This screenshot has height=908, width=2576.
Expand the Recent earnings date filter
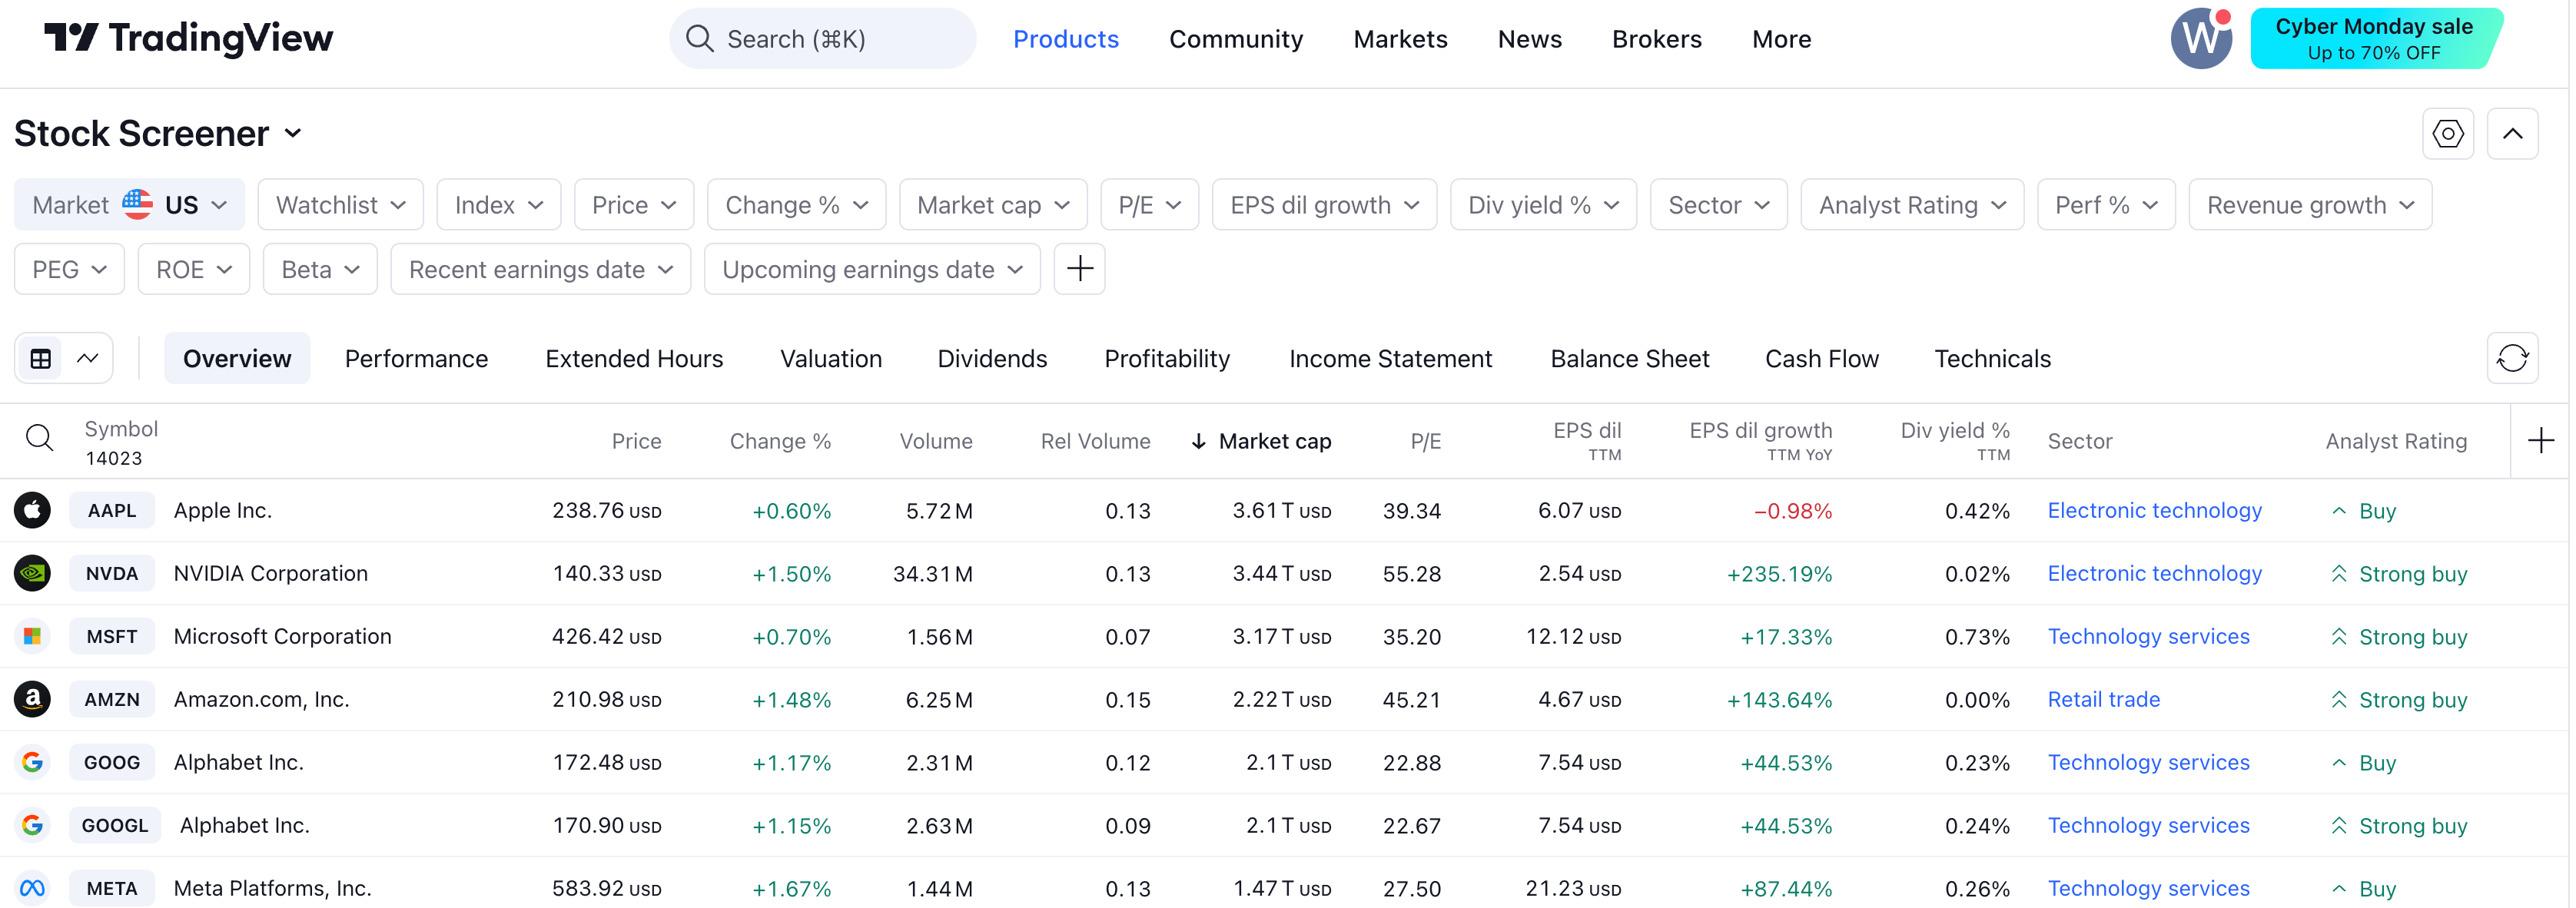pos(540,269)
